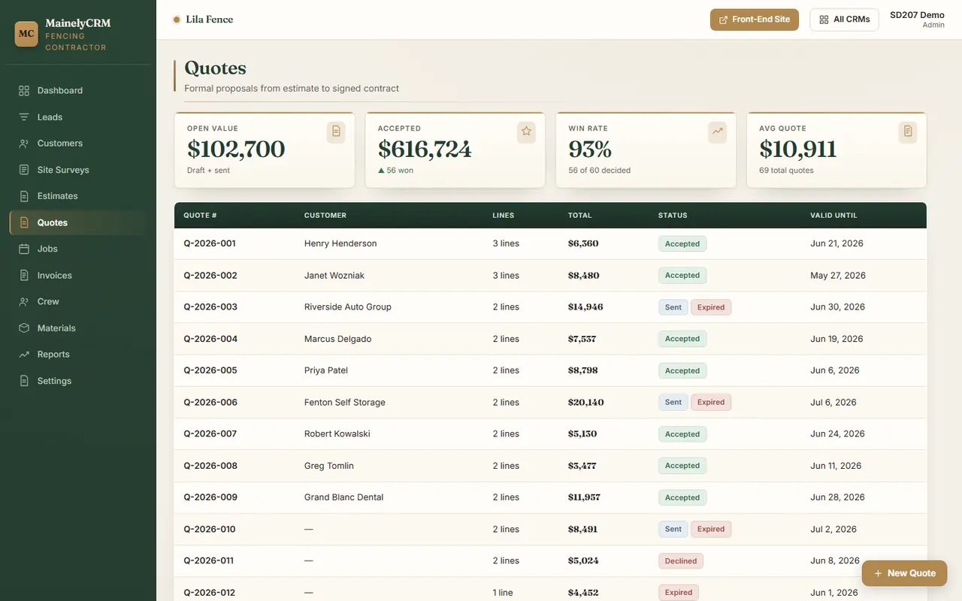Screen dimensions: 962x601
Task: Open the Customers page
Action: click(x=78, y=143)
